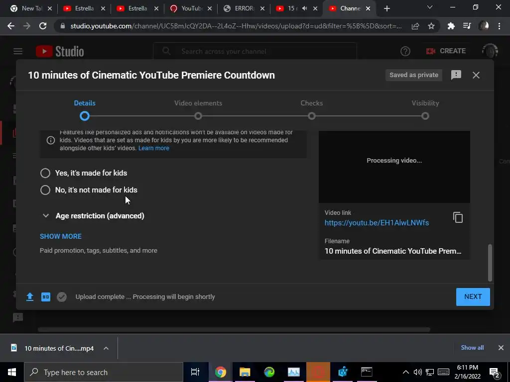This screenshot has height=382, width=510.
Task: Click Show all downloads
Action: [x=472, y=348]
